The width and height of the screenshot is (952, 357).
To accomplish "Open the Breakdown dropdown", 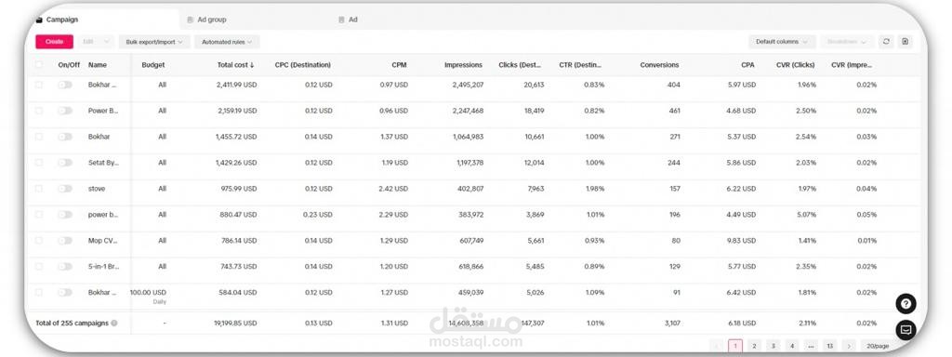I will pyautogui.click(x=846, y=42).
